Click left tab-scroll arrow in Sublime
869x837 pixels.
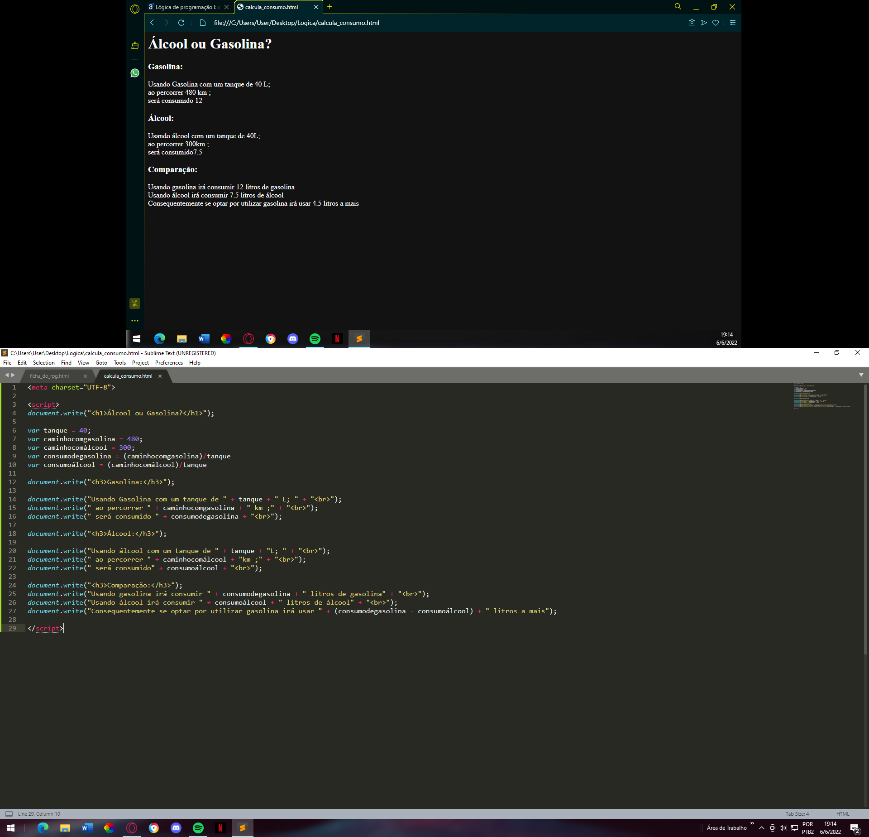pos(7,375)
